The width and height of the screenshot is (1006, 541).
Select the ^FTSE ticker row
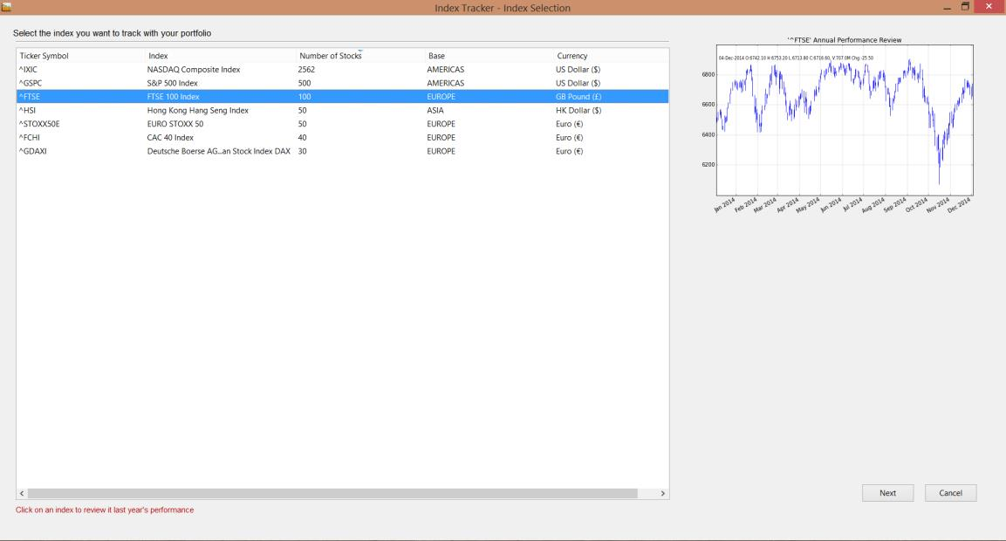coord(343,96)
